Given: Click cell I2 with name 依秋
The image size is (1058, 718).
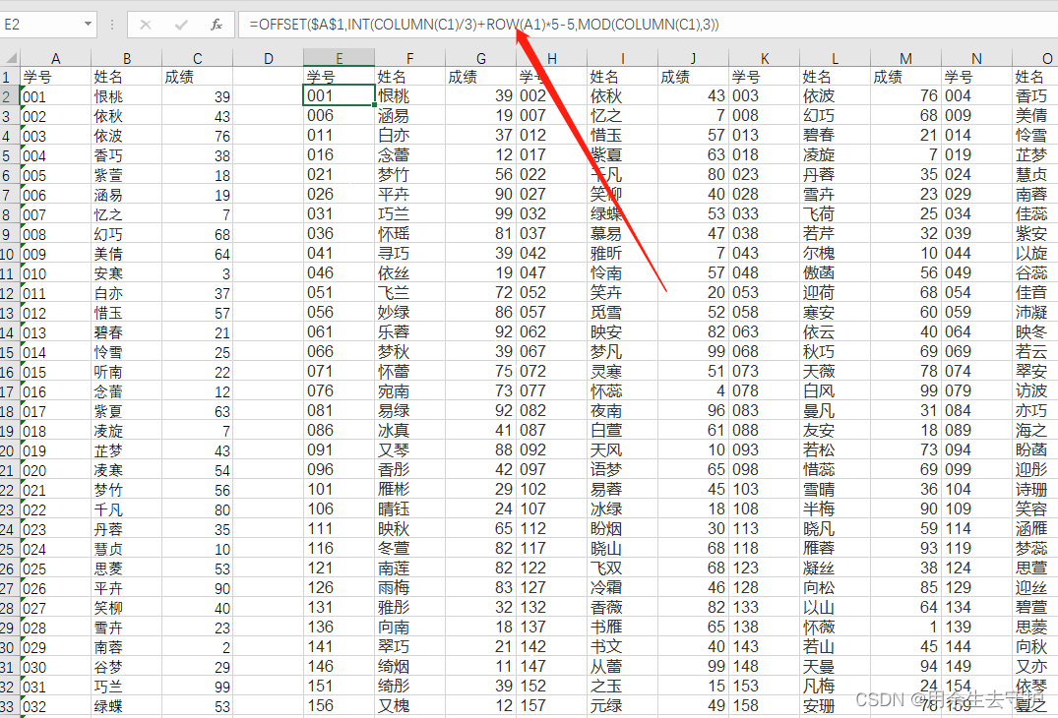Looking at the screenshot, I should (622, 95).
